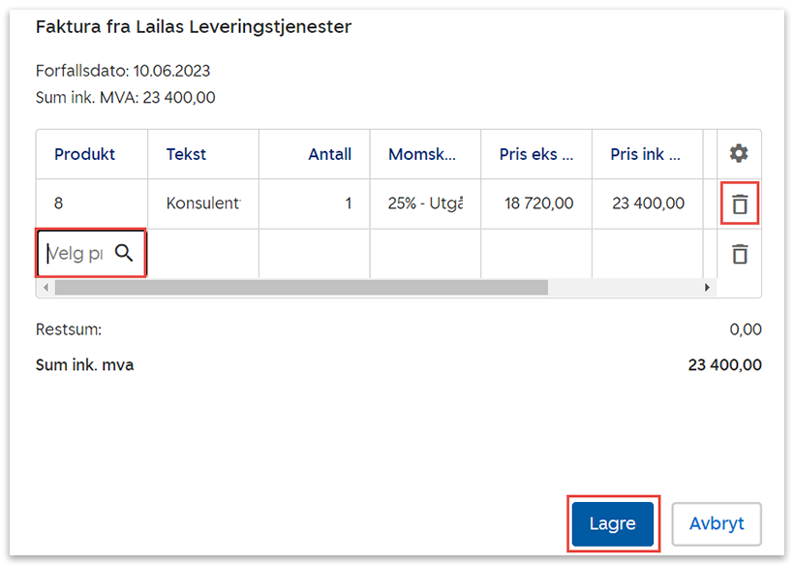Open table column settings gear

(x=739, y=154)
